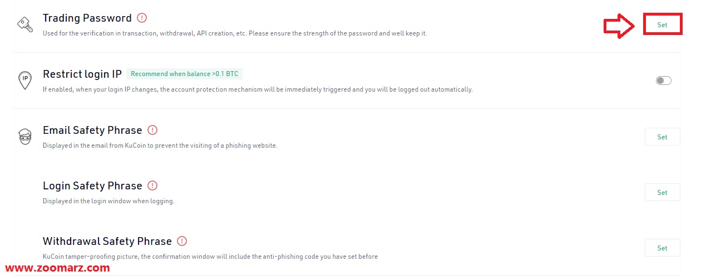Click warning icon next to Email Safety Phrase
Screen dimensions: 706x276
coord(152,130)
